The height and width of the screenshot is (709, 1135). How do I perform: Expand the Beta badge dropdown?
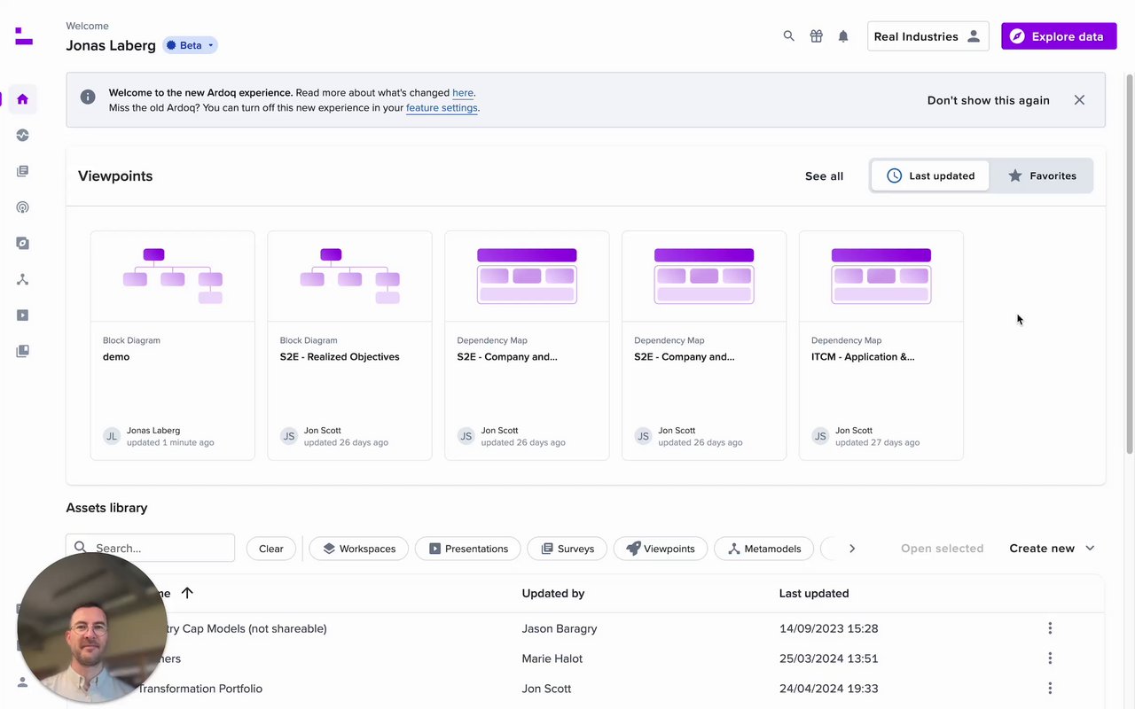191,45
